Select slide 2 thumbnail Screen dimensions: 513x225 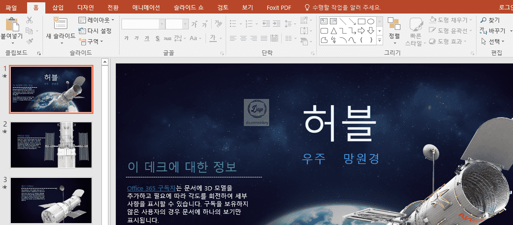pyautogui.click(x=51, y=145)
